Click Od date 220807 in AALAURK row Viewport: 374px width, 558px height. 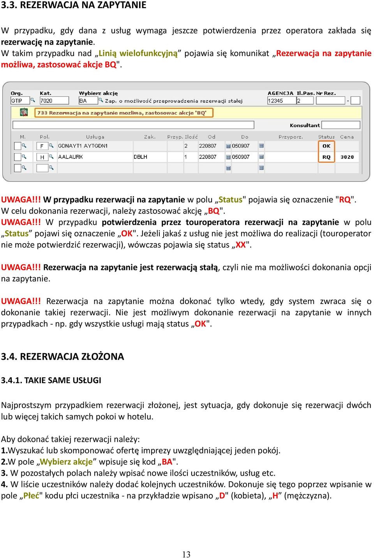click(x=208, y=157)
